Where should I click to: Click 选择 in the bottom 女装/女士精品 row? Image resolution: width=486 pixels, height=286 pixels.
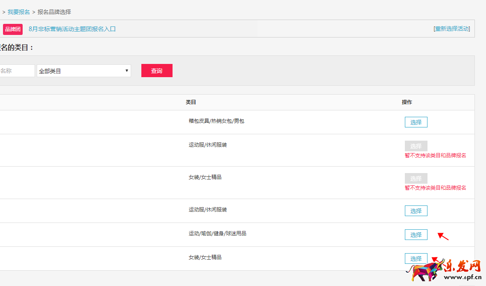tap(416, 259)
